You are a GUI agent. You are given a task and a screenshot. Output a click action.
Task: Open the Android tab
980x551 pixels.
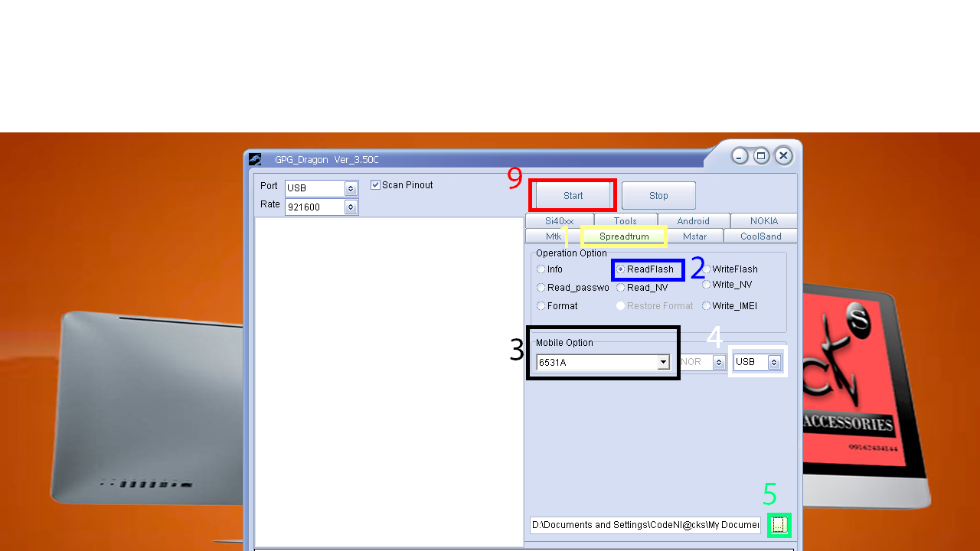click(693, 221)
